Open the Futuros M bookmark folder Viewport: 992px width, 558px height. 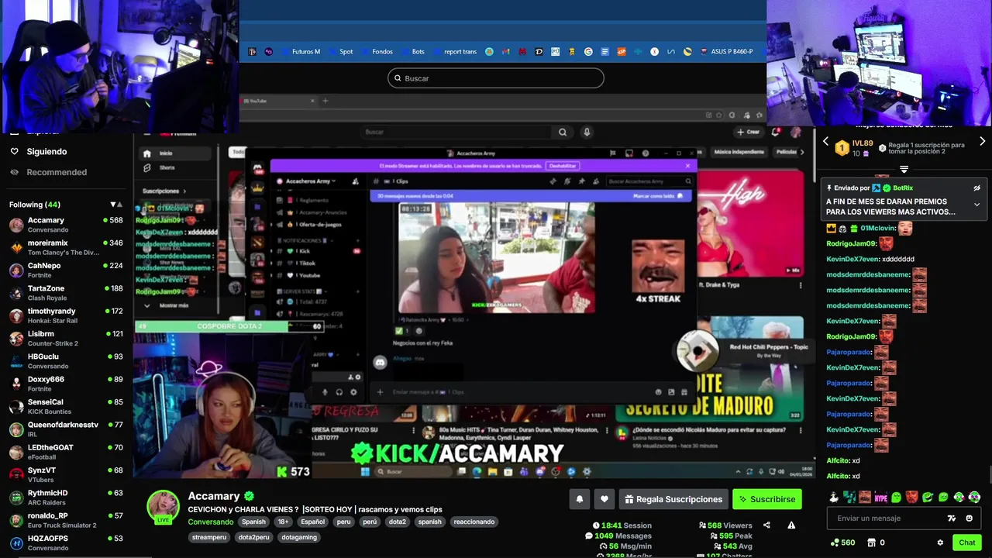[x=300, y=52]
